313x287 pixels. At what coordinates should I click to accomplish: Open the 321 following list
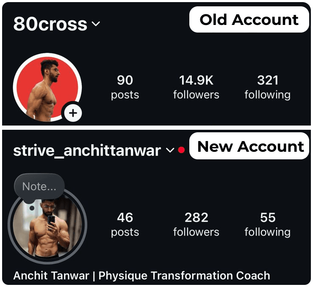pos(267,87)
